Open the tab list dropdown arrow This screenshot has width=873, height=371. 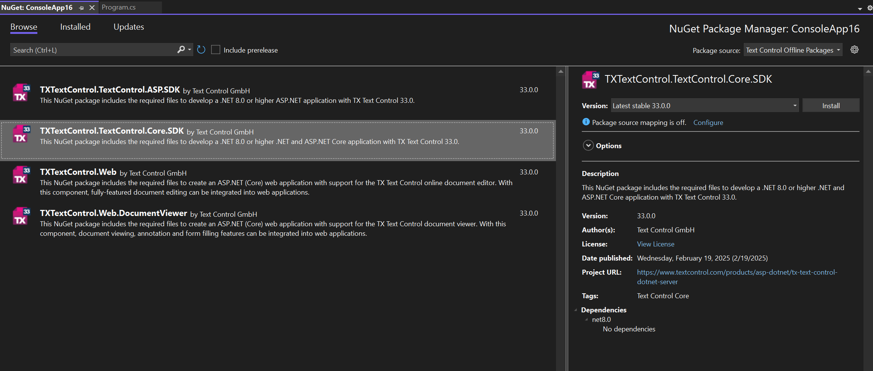860,8
